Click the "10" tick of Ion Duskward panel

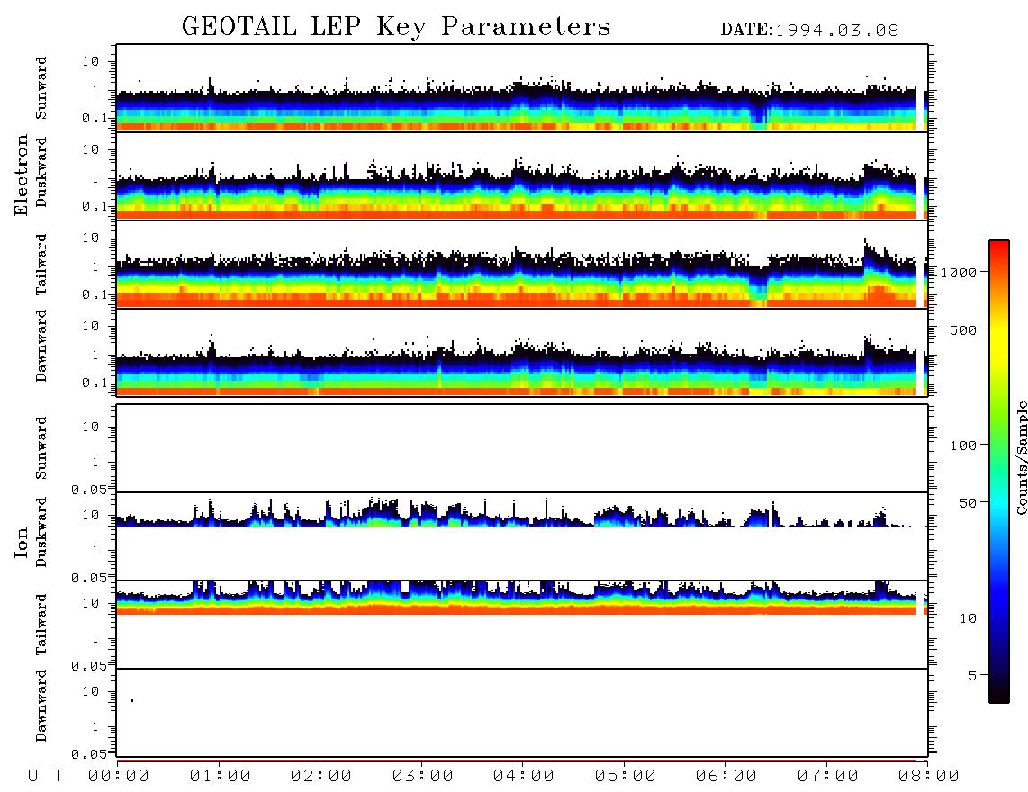pyautogui.click(x=91, y=516)
